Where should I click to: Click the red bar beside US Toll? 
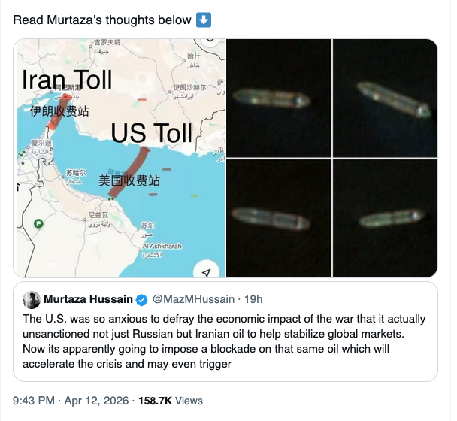[128, 171]
